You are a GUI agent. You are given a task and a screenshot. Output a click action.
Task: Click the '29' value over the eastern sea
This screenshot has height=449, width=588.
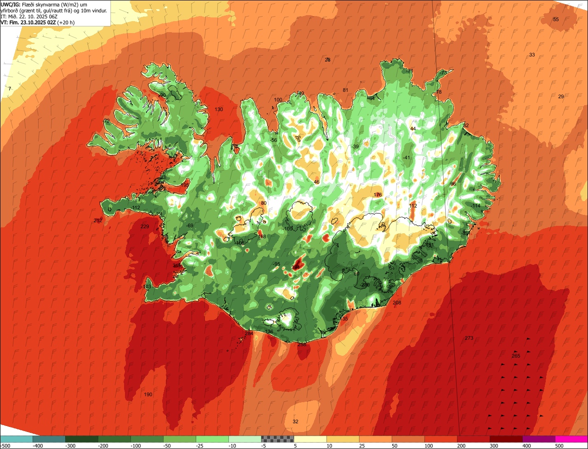coord(561,96)
